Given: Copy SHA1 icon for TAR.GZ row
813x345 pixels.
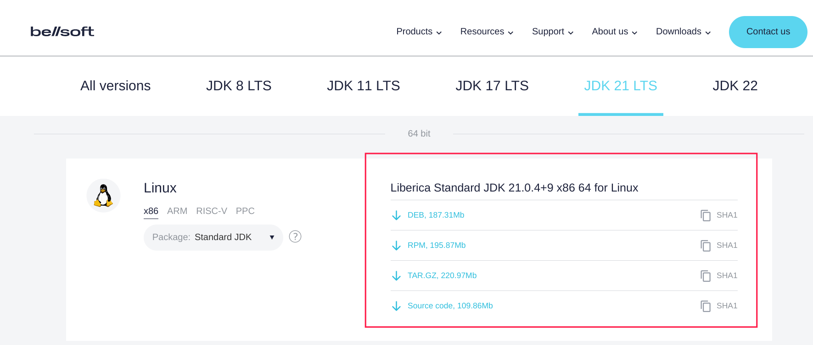Looking at the screenshot, I should click(706, 276).
